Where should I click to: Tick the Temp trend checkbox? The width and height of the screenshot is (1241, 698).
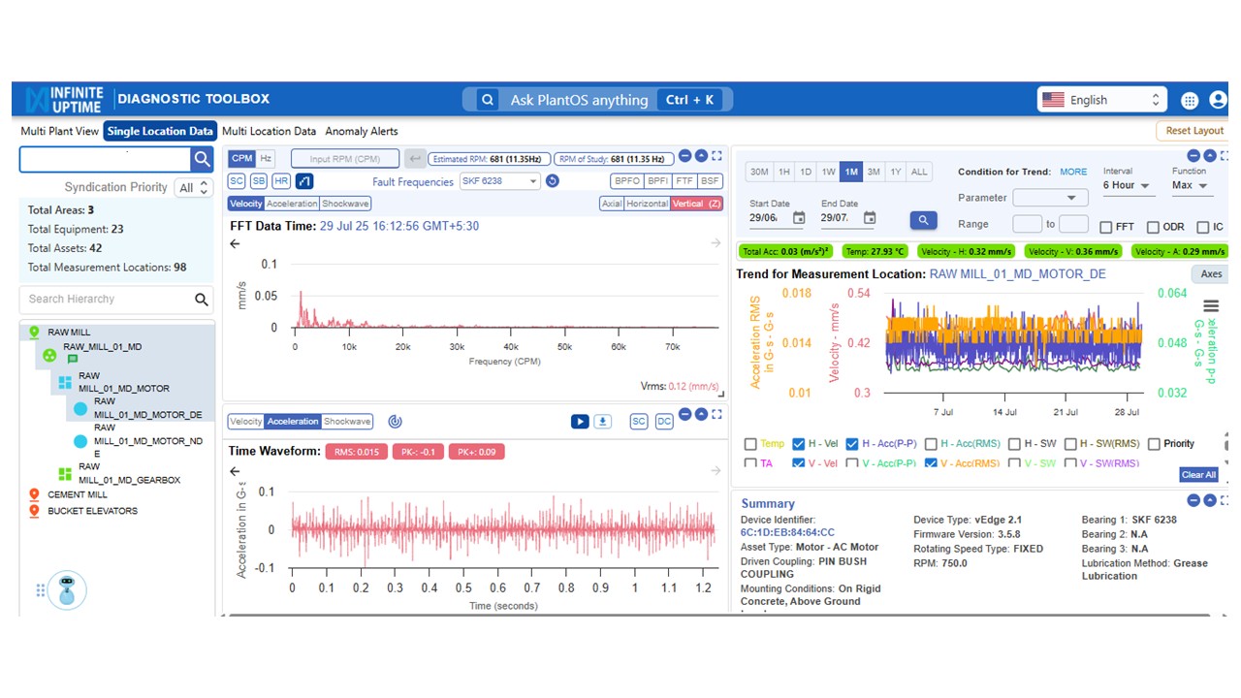click(750, 444)
